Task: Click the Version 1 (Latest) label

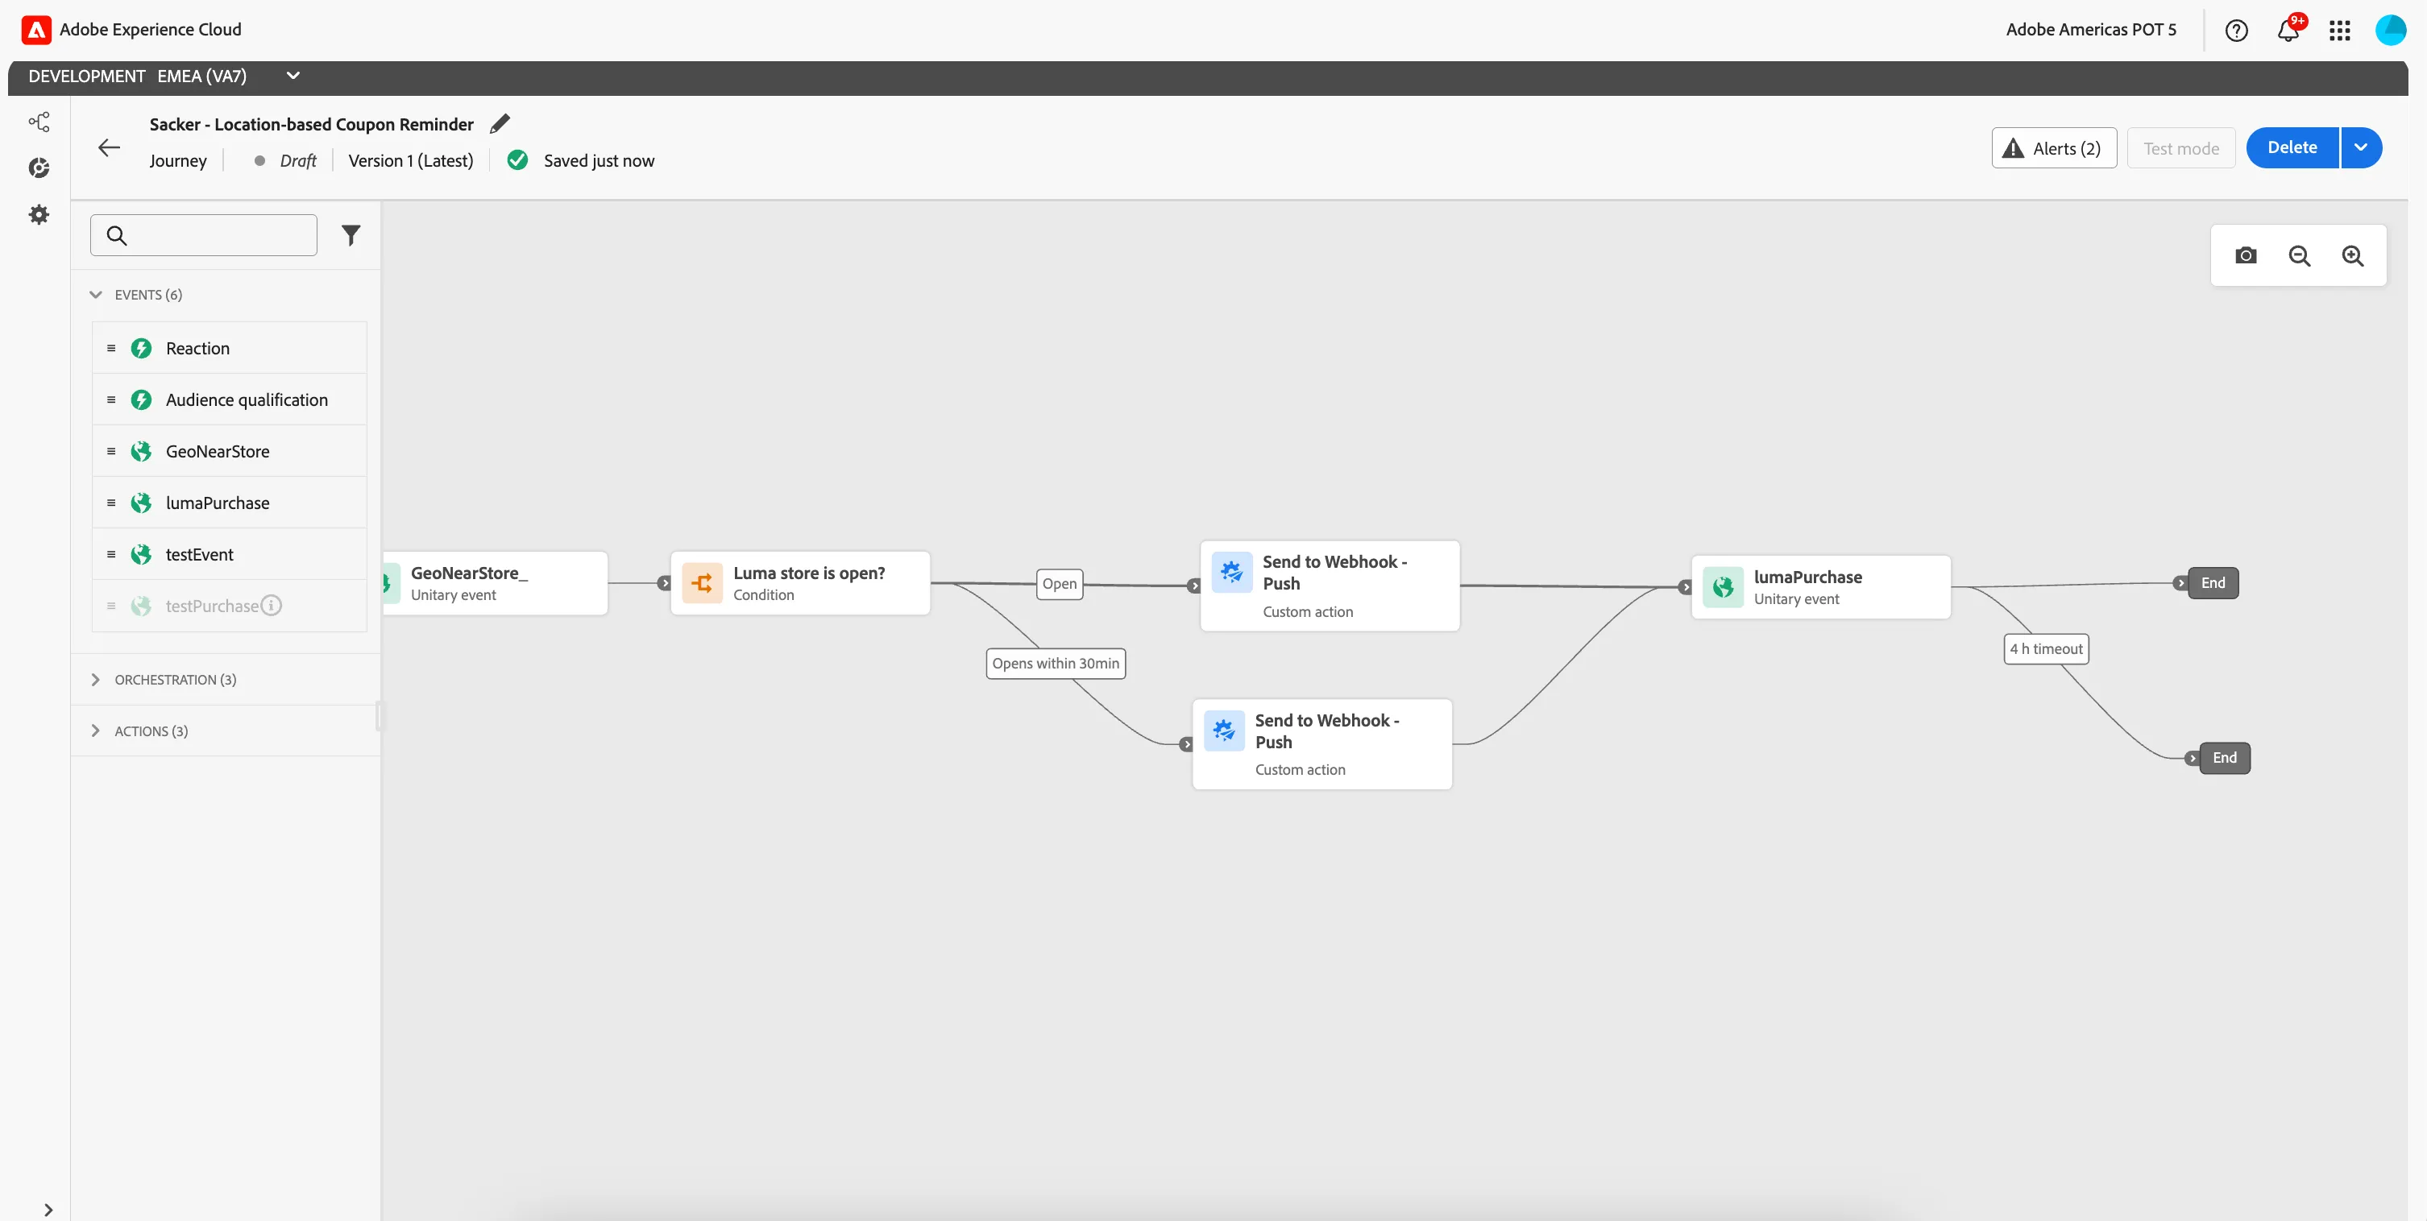Action: coord(411,160)
